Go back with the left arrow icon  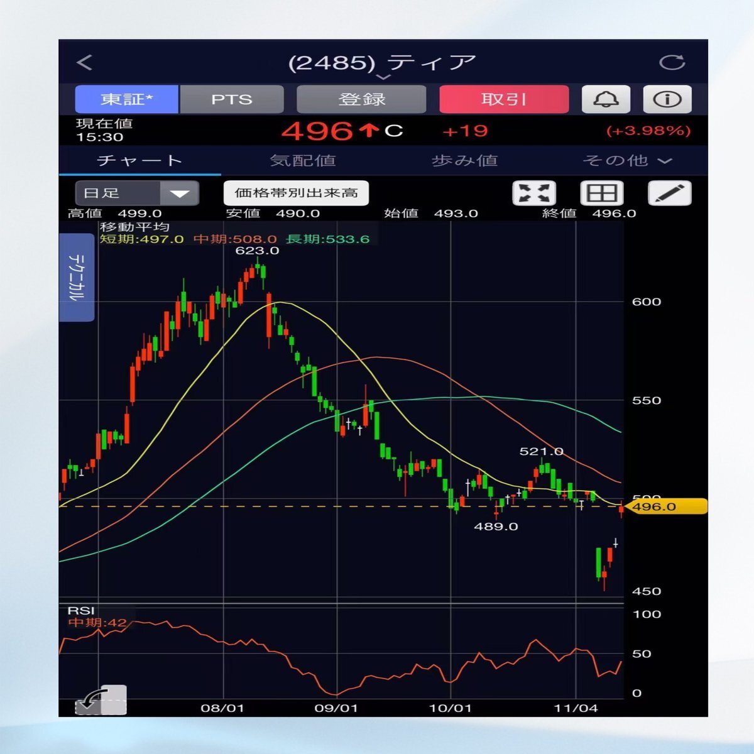point(84,62)
